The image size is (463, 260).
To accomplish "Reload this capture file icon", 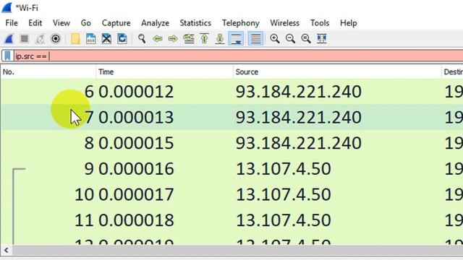I will [x=122, y=38].
